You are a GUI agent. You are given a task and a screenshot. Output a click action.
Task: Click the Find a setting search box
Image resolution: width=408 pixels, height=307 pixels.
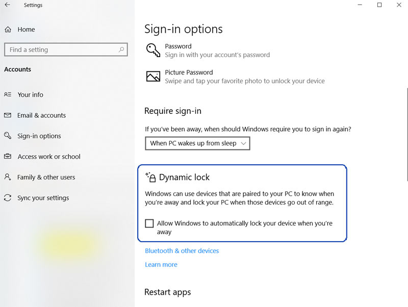(61, 49)
